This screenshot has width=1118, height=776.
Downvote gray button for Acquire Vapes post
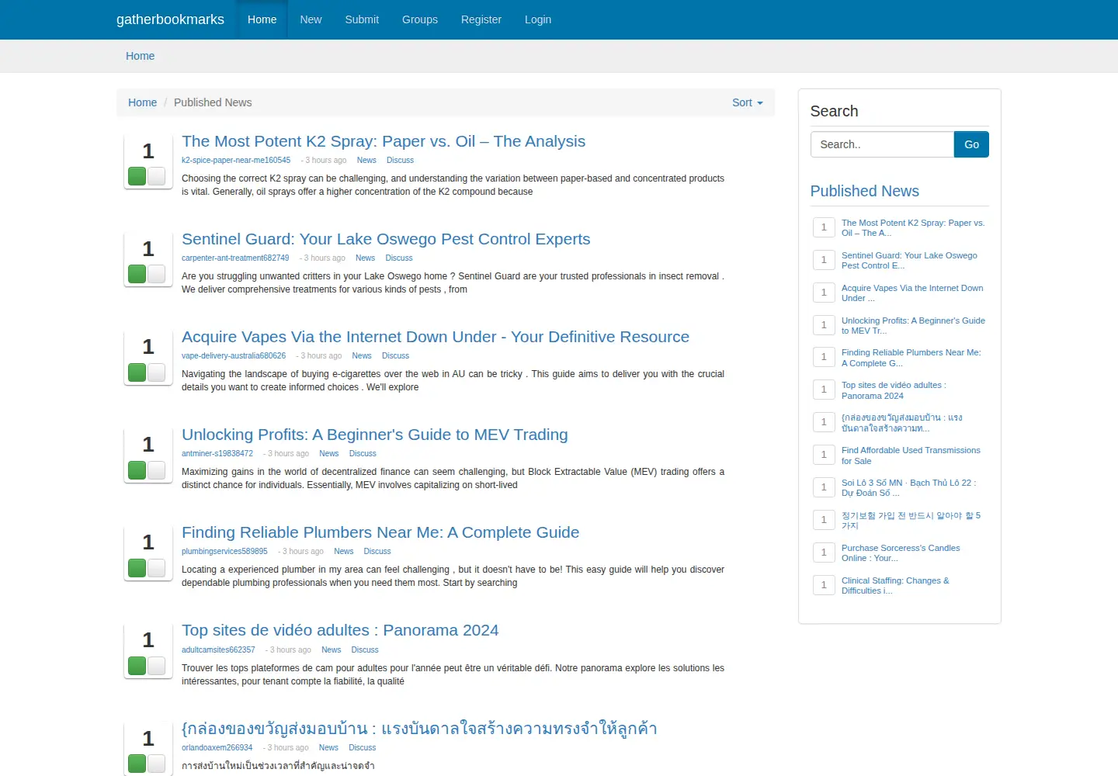pyautogui.click(x=157, y=372)
